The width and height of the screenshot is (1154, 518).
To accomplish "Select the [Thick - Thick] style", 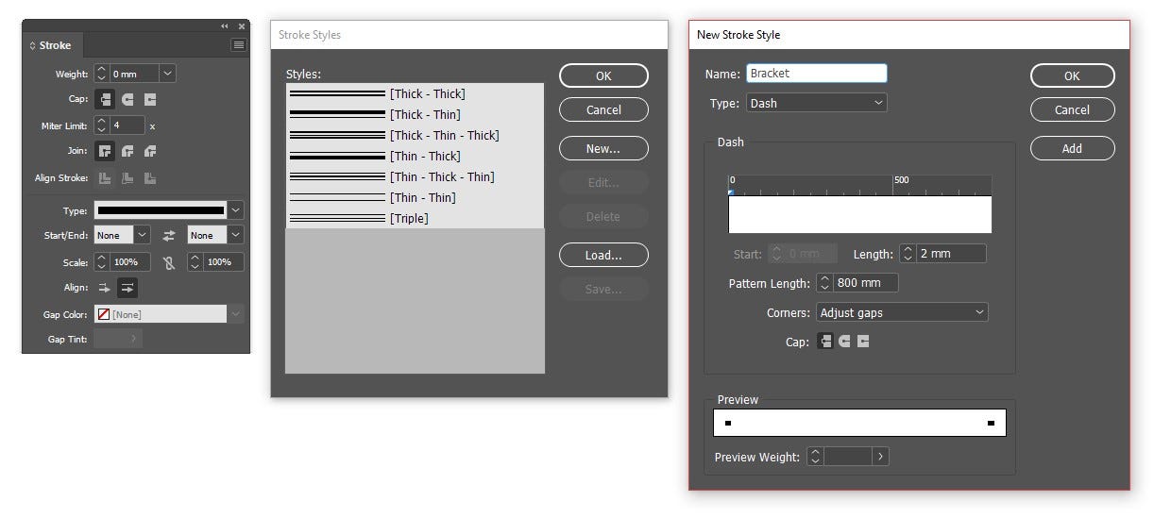I will [x=415, y=93].
